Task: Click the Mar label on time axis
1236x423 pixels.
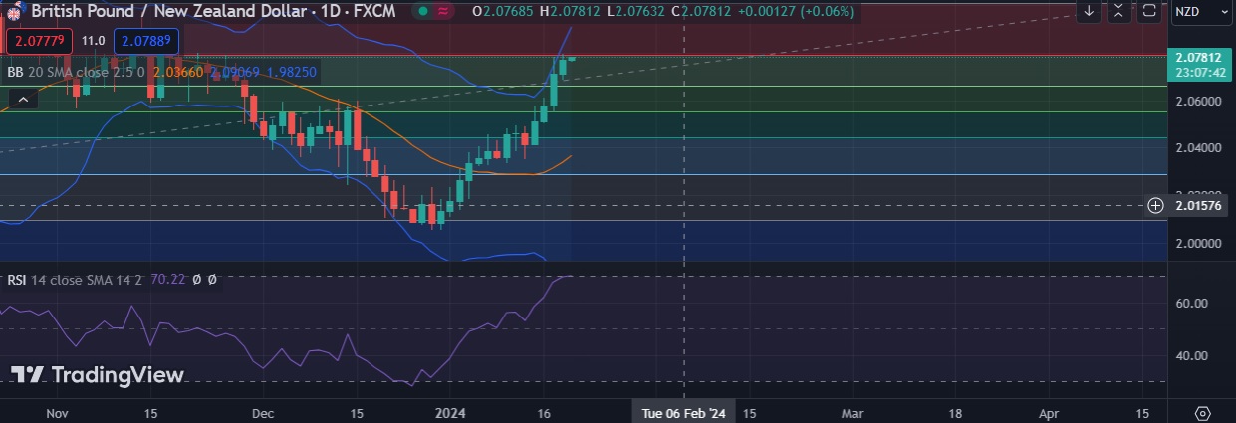Action: tap(853, 412)
